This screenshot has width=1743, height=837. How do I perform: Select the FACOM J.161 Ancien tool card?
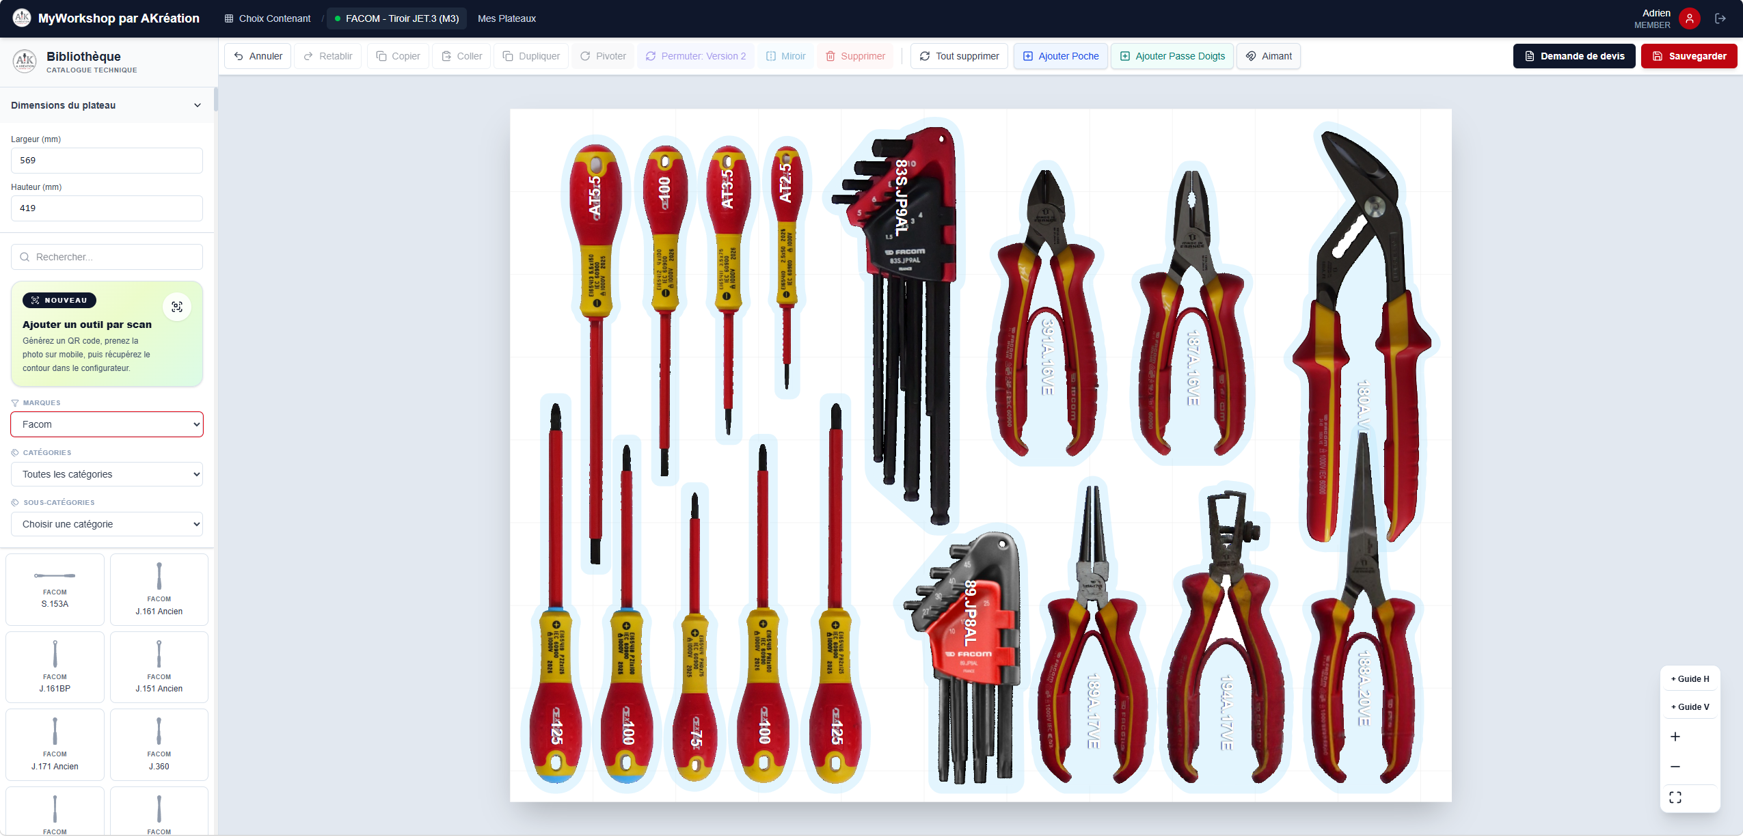159,590
